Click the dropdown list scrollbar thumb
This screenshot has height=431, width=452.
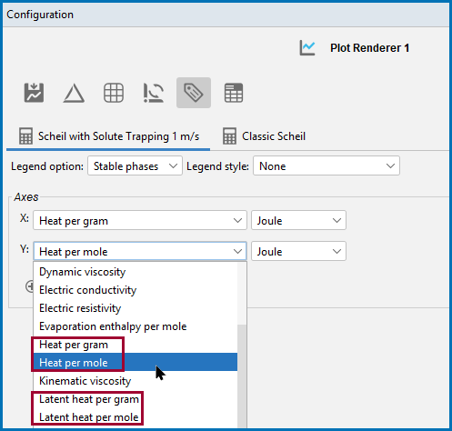click(x=242, y=376)
